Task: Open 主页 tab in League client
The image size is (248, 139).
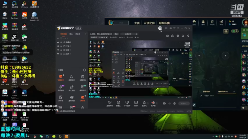Action: point(137,23)
